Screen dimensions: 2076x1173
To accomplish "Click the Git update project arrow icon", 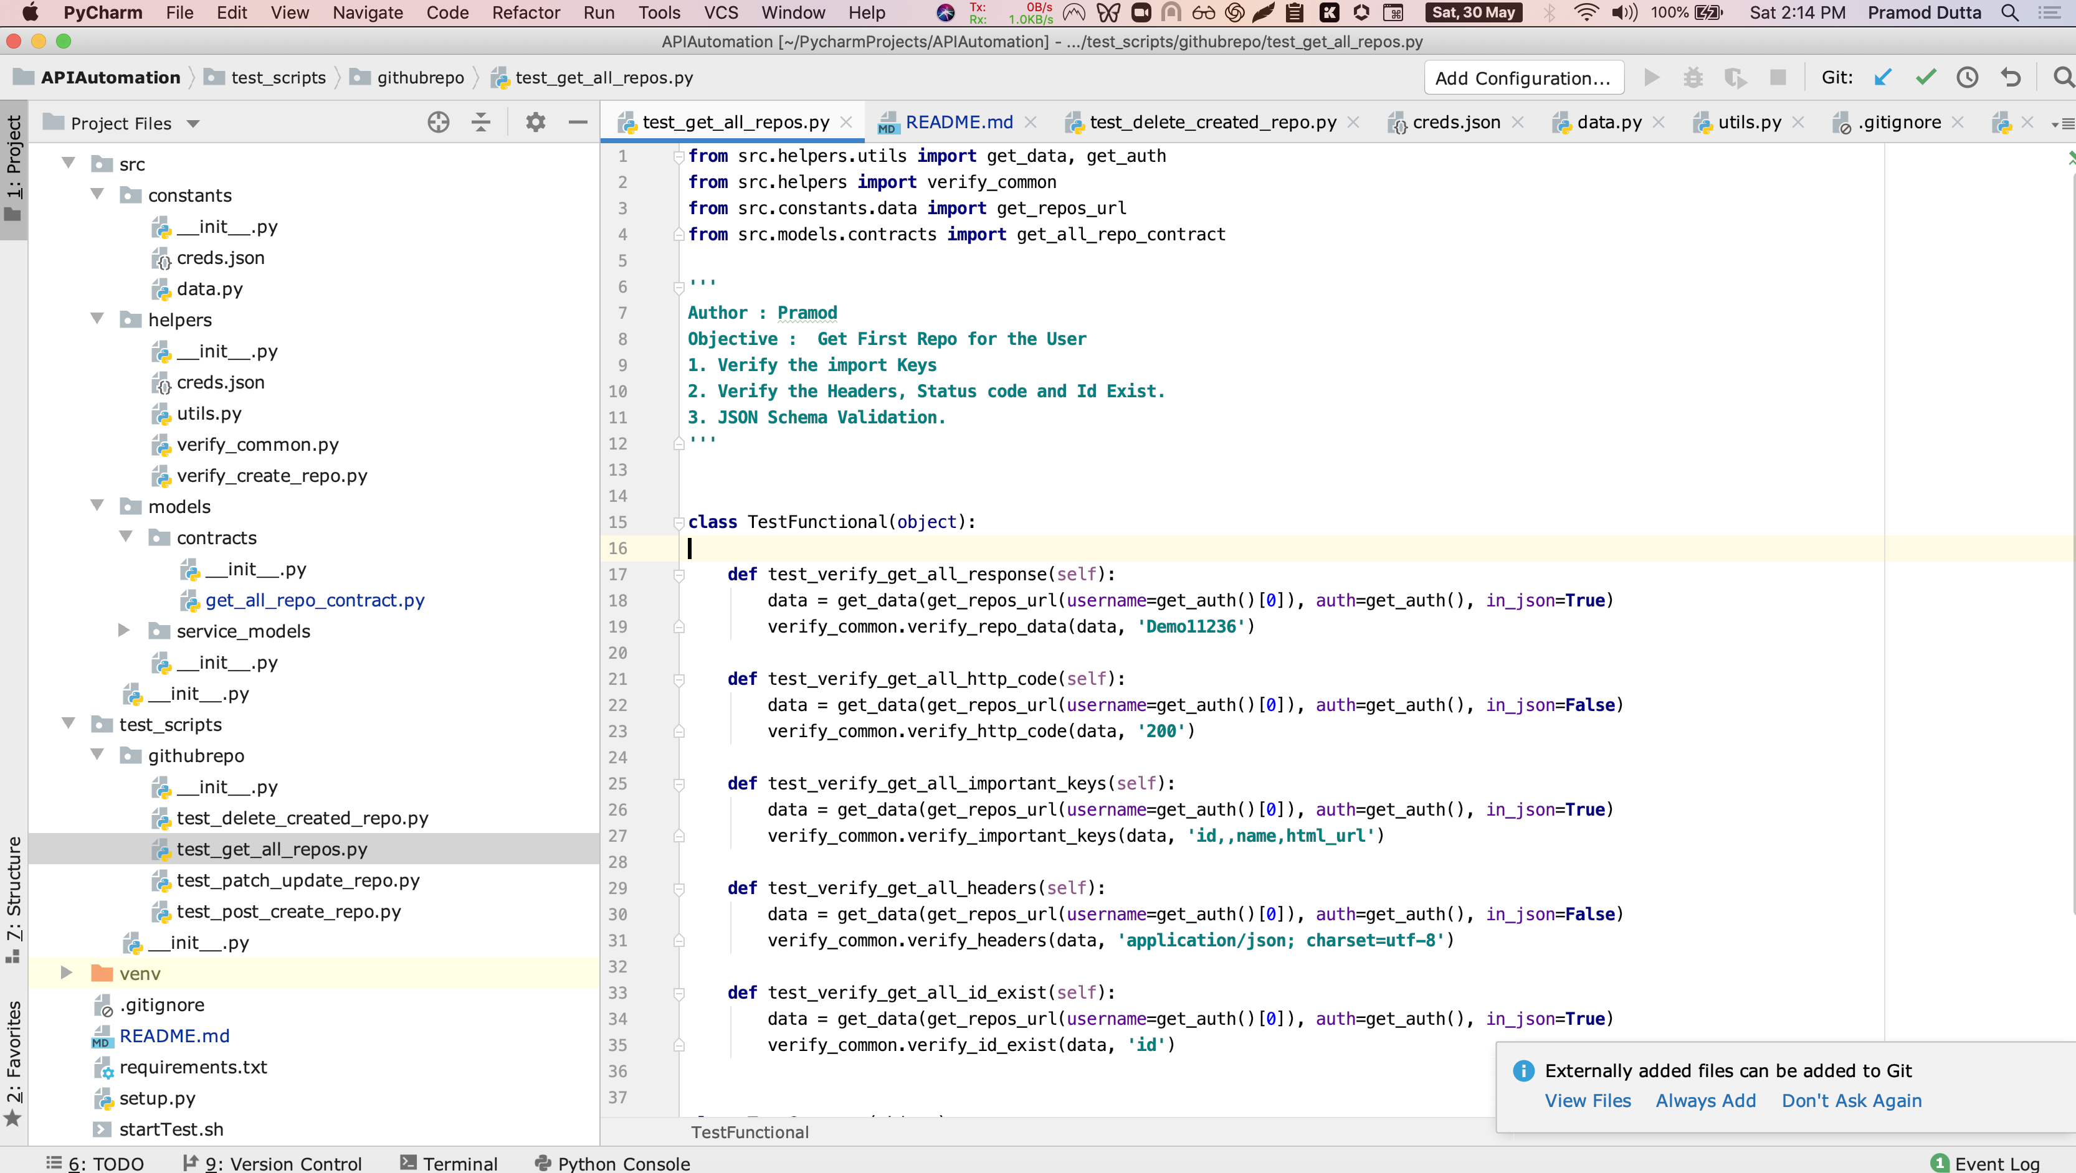I will (1882, 77).
